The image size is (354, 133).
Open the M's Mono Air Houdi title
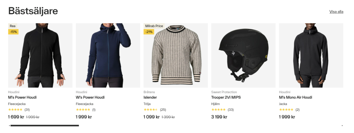tap(296, 97)
